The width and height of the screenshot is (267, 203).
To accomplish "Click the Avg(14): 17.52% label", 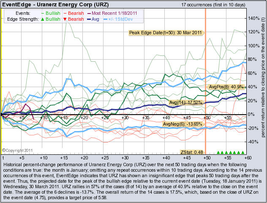I will click(186, 103).
